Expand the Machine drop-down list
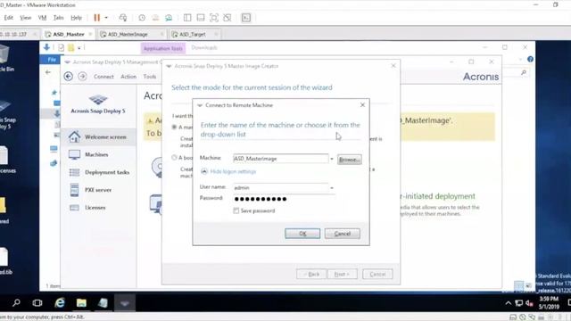 pyautogui.click(x=332, y=159)
